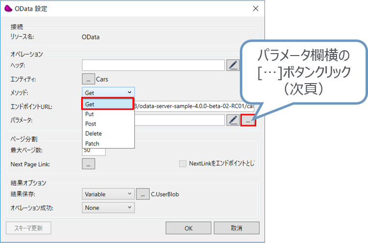
Task: Click the pencil edit icon beside ヘッダ field
Action: [233, 65]
